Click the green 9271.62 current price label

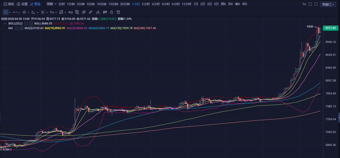pyautogui.click(x=330, y=28)
